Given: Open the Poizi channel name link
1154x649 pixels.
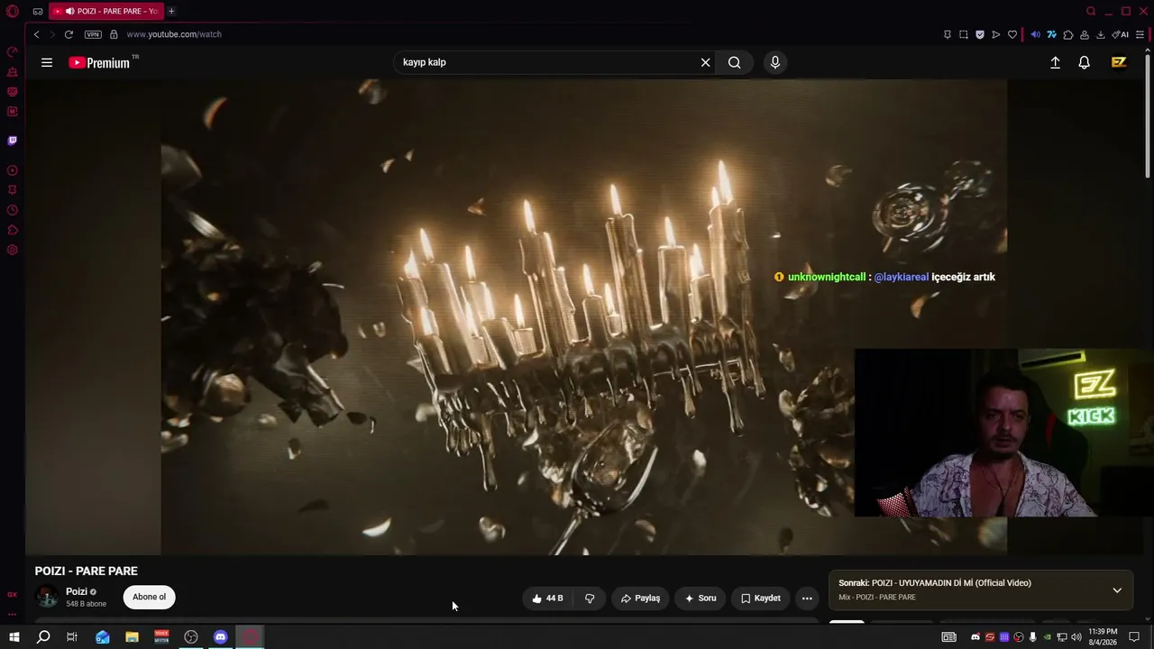Looking at the screenshot, I should pos(77,591).
